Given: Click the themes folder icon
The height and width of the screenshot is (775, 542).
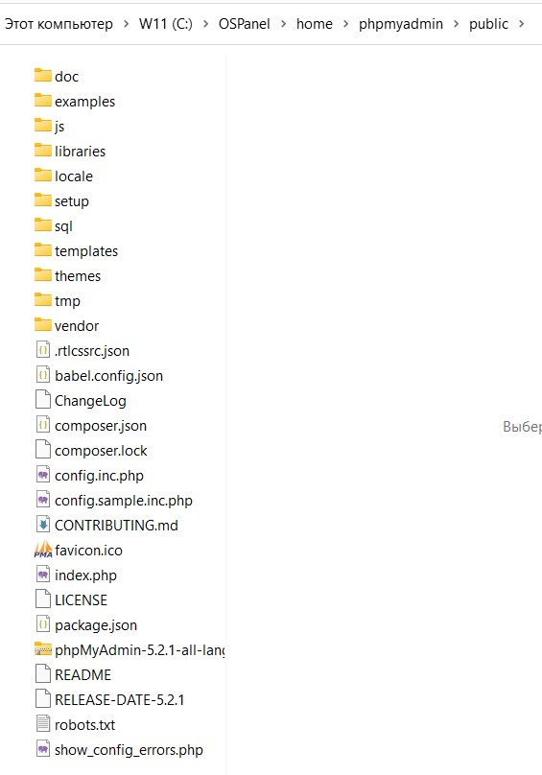Looking at the screenshot, I should tap(43, 275).
